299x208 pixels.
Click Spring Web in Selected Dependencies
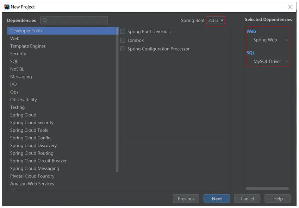[x=265, y=40]
